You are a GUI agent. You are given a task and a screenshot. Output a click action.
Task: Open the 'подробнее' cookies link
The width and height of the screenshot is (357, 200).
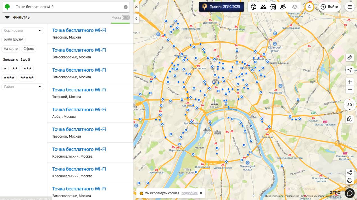coord(189,193)
